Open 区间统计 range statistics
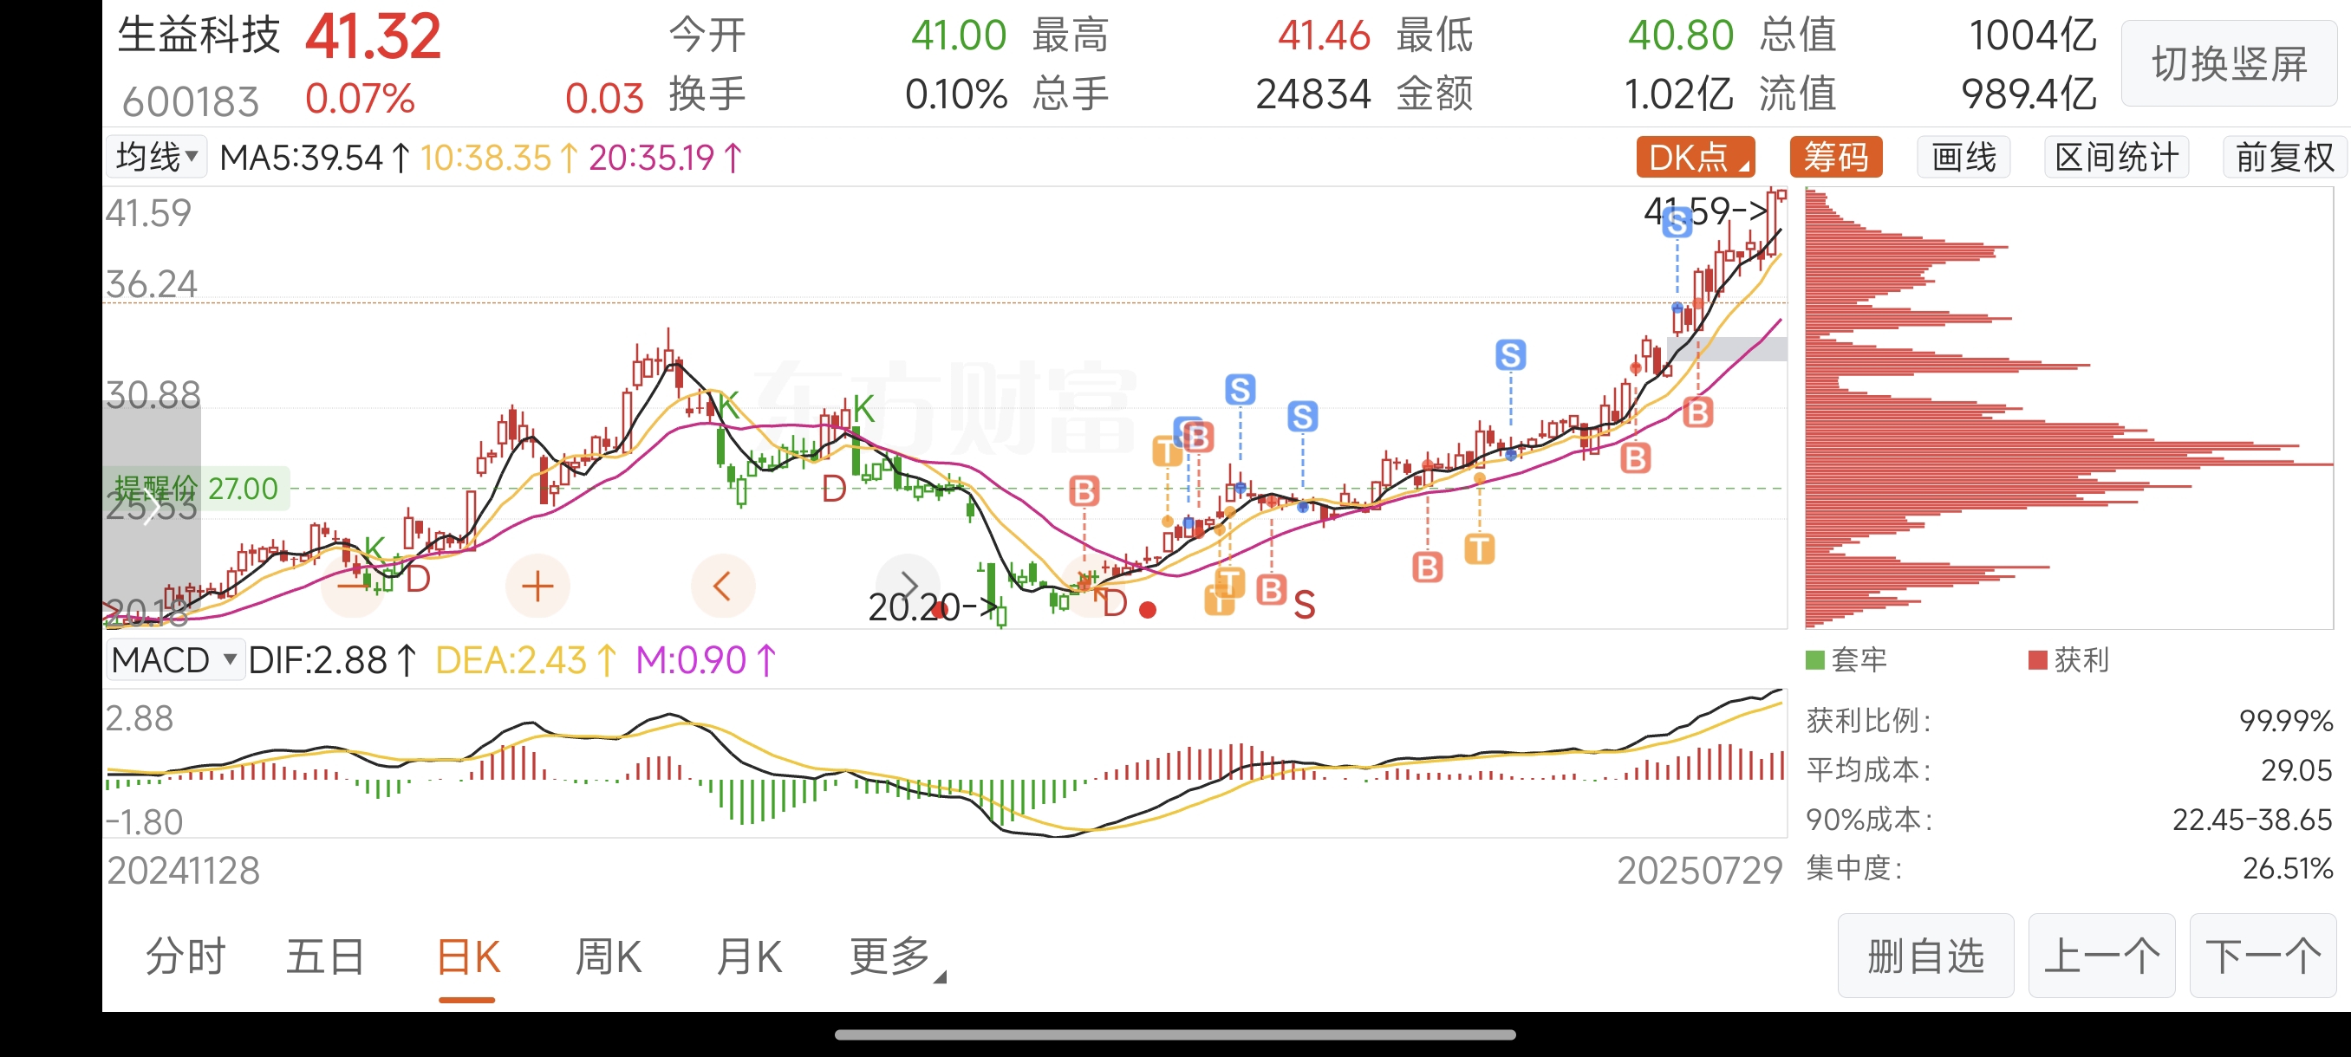This screenshot has width=2351, height=1057. [2115, 157]
